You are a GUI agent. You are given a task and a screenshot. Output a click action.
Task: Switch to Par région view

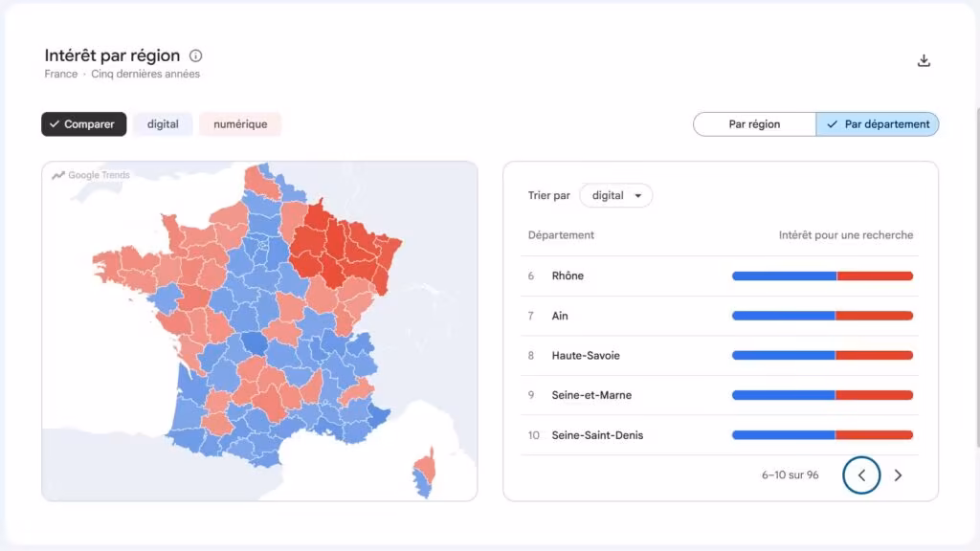(754, 124)
